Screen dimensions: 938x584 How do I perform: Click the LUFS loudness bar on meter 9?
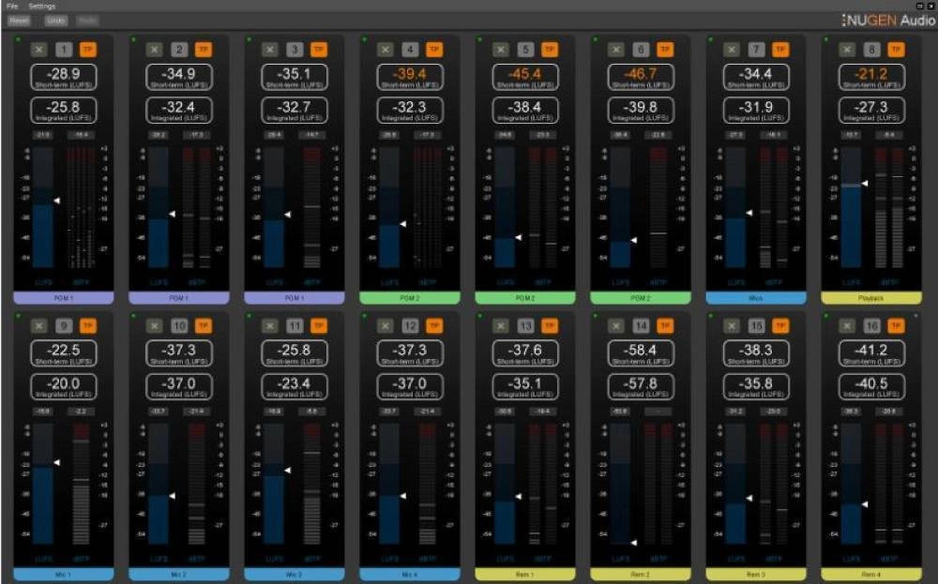pos(43,484)
